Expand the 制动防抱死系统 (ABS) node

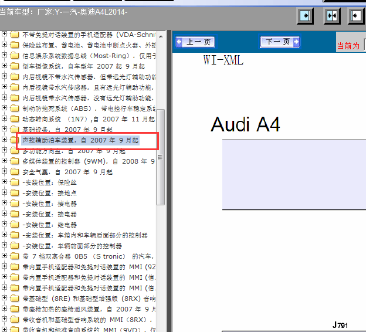(x=4, y=108)
